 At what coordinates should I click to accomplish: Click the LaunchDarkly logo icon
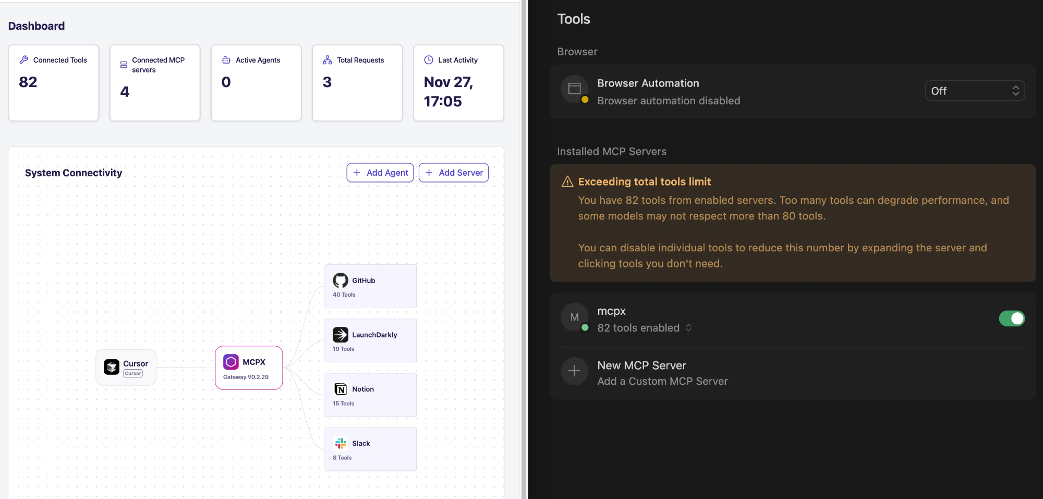[341, 335]
